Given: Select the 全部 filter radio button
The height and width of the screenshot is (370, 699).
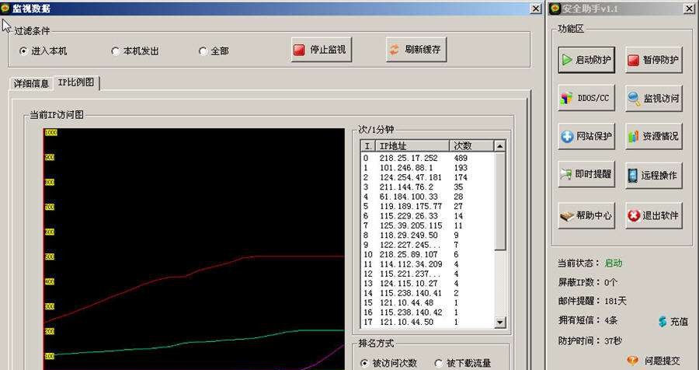Looking at the screenshot, I should 214,51.
